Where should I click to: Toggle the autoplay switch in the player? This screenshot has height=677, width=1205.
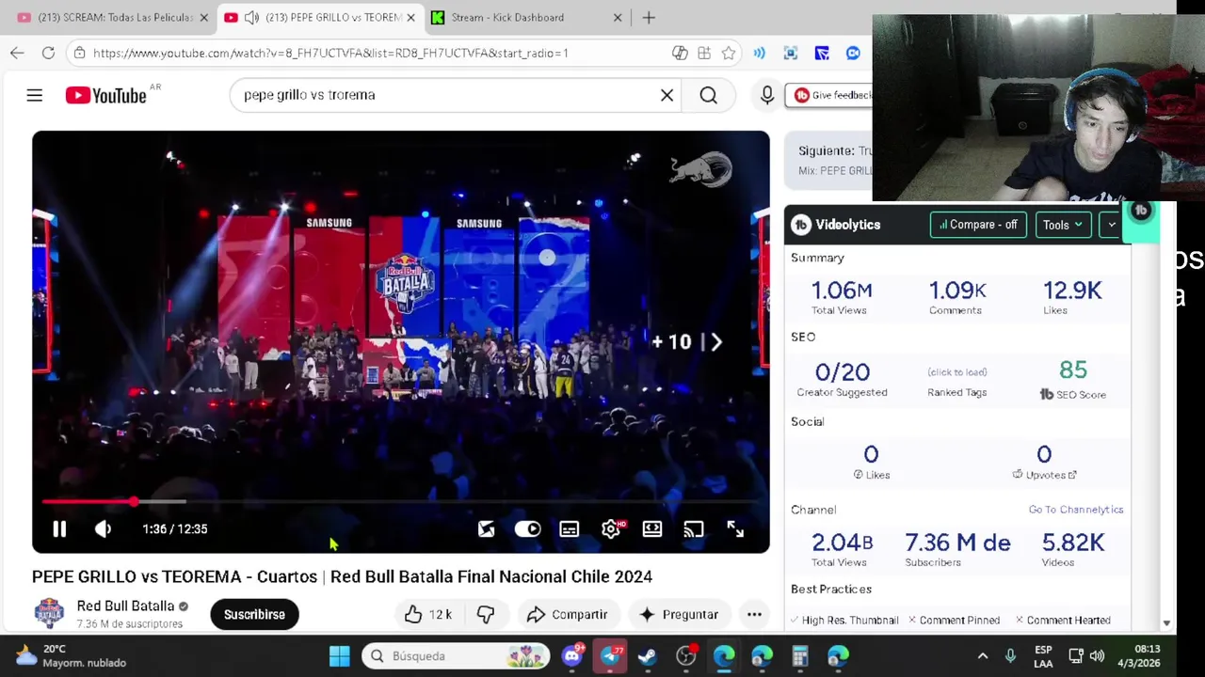point(527,529)
